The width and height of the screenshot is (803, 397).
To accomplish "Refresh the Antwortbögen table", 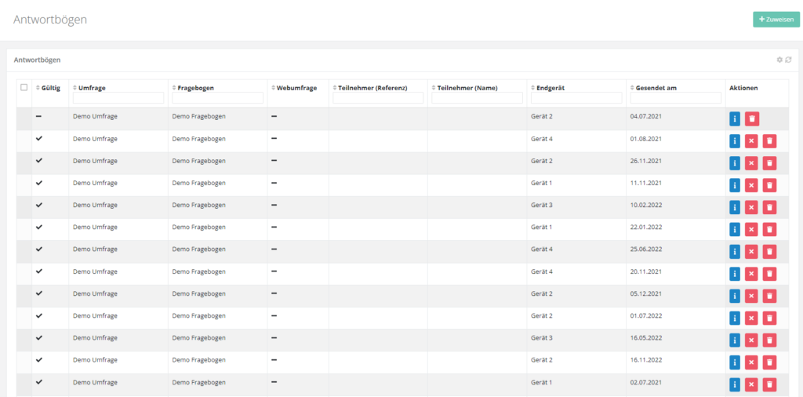I will point(788,60).
